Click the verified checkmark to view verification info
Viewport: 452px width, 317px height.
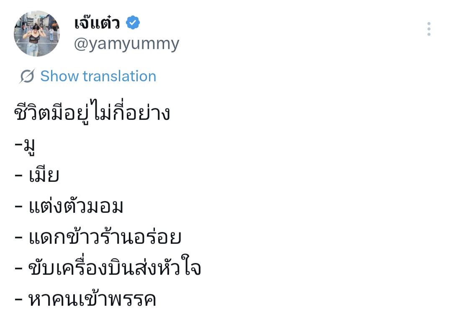coord(133,23)
